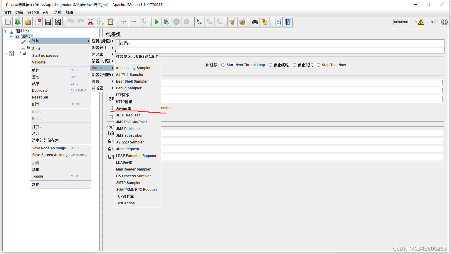This screenshot has width=451, height=254.
Task: Choose Test Action from the Sampler list
Action: coord(137,203)
